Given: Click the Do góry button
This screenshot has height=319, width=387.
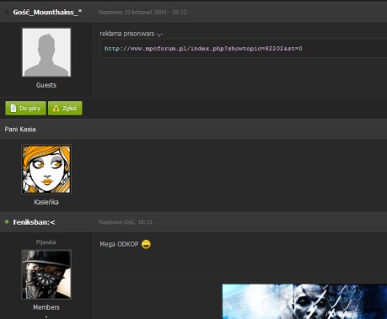Looking at the screenshot, I should click(25, 109).
